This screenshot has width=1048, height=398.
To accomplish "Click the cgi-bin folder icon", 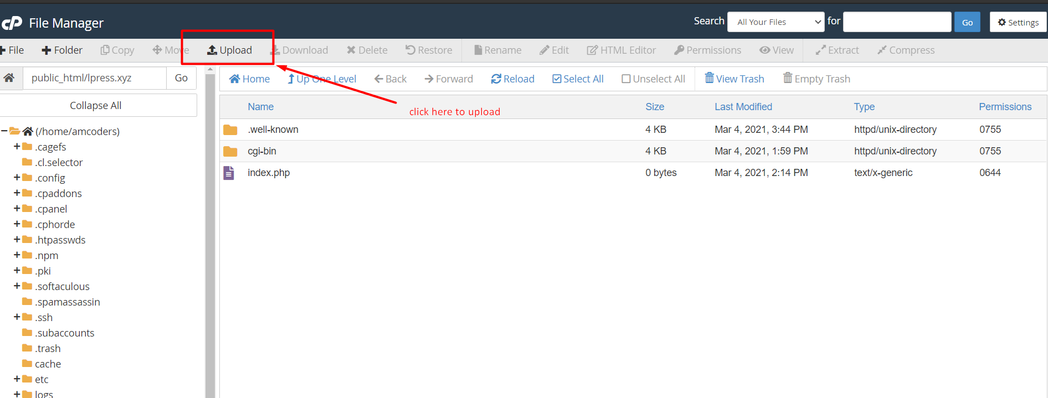I will click(x=230, y=151).
